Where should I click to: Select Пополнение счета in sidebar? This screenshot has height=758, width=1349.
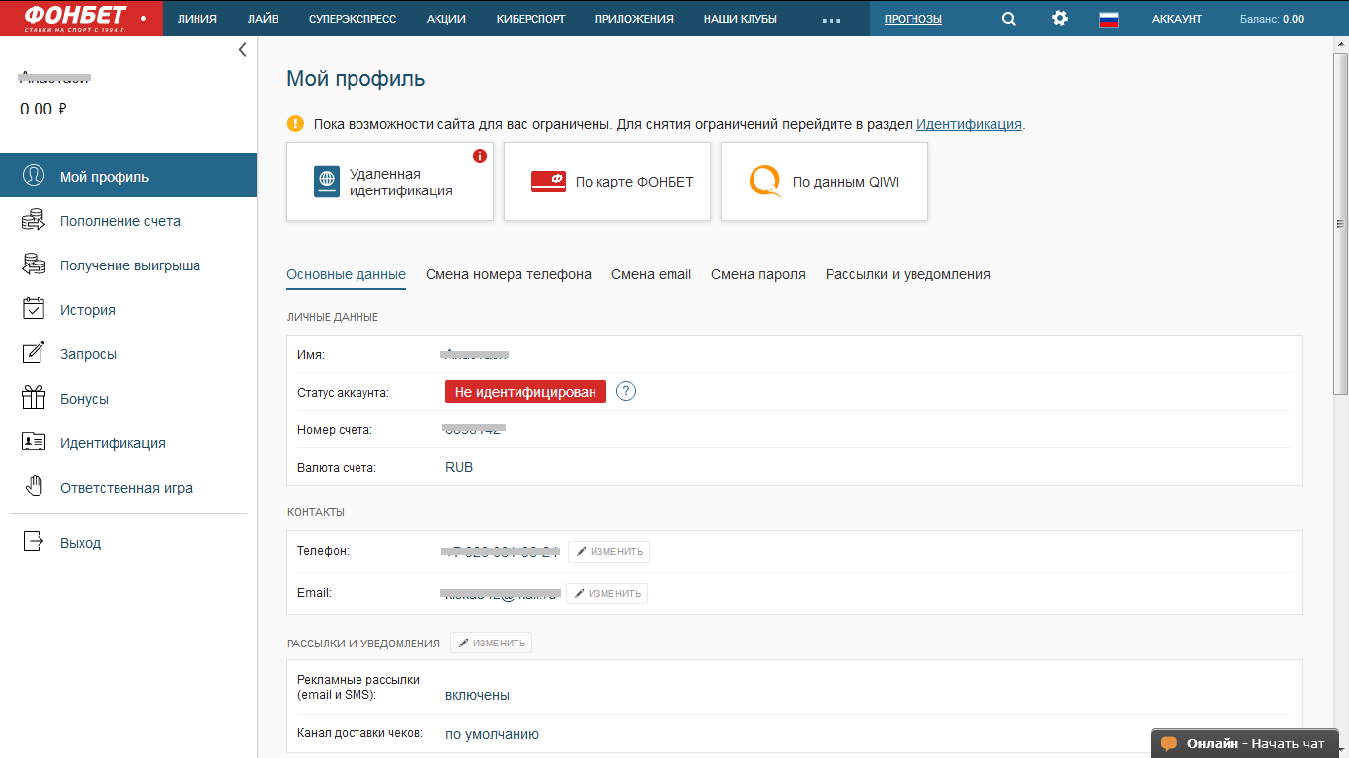coord(128,221)
